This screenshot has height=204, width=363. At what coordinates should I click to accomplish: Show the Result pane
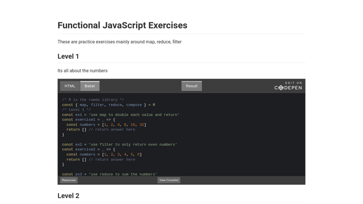191,86
